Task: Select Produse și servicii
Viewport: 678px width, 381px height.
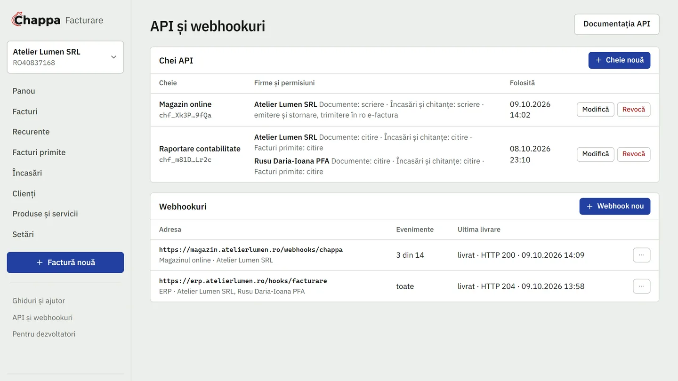Action: point(45,214)
